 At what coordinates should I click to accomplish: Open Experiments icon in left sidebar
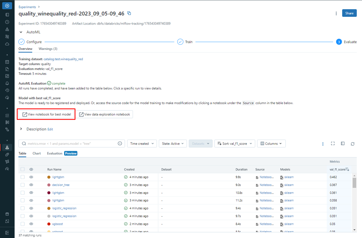click(7, 147)
